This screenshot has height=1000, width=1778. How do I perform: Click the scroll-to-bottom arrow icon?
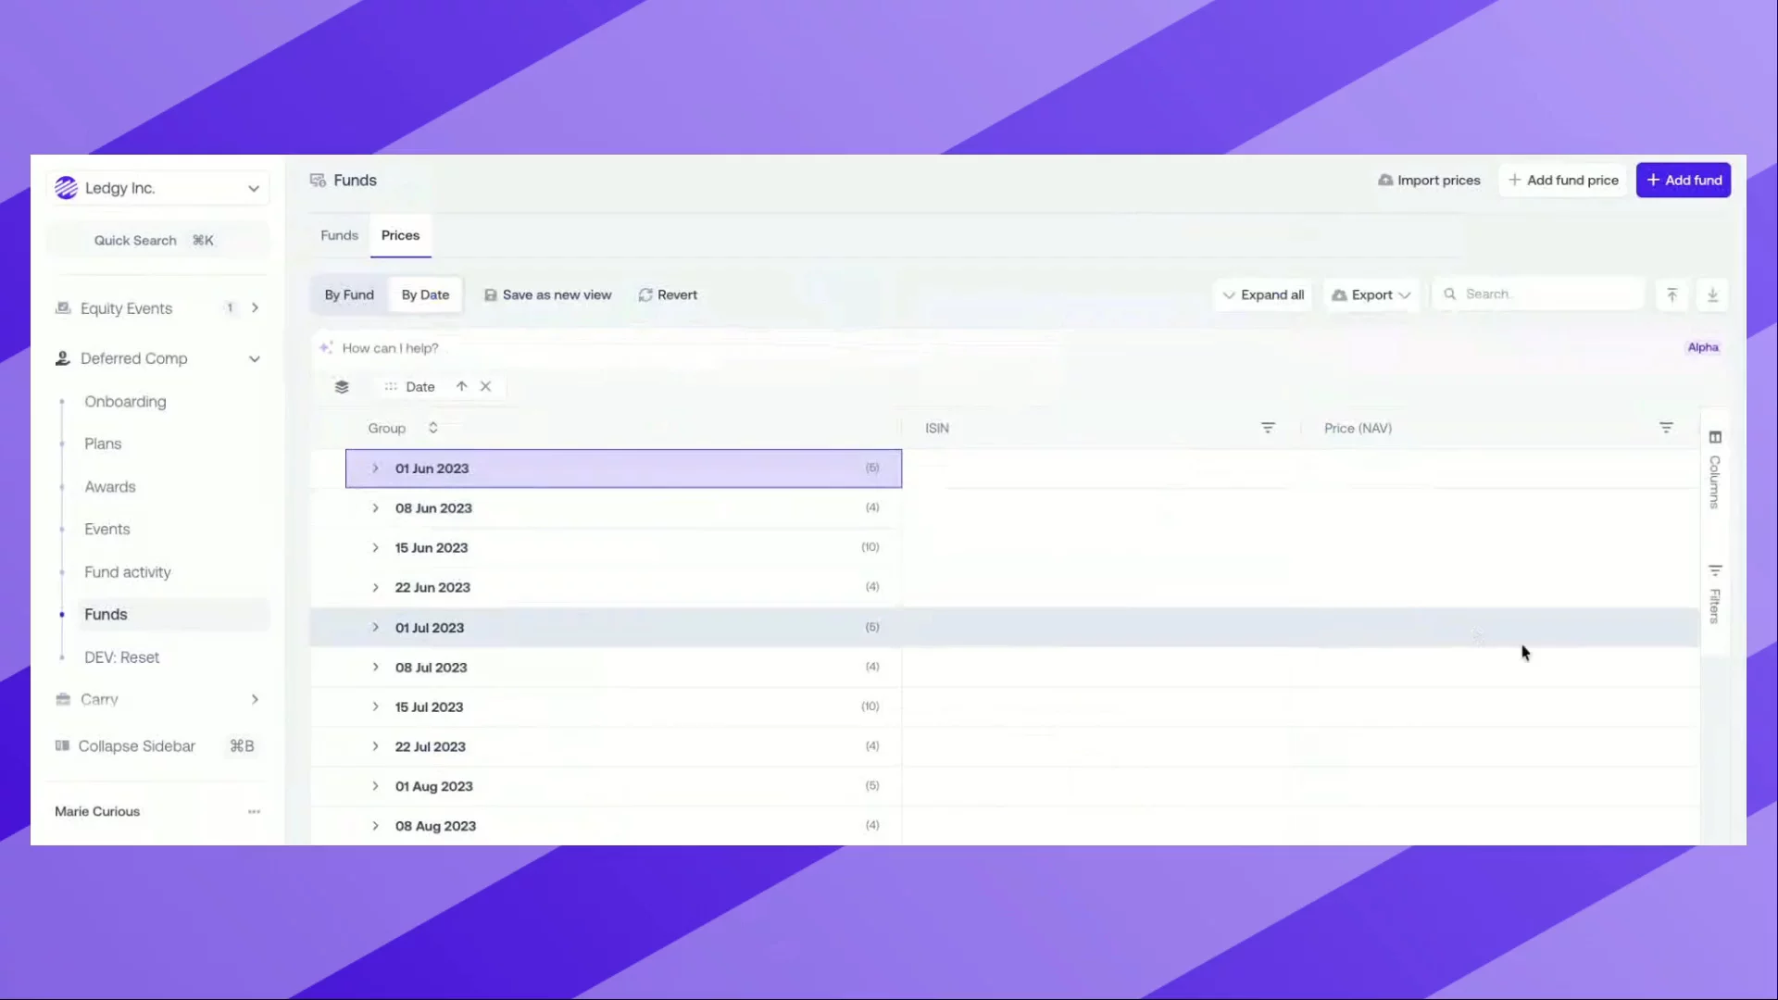pyautogui.click(x=1712, y=294)
